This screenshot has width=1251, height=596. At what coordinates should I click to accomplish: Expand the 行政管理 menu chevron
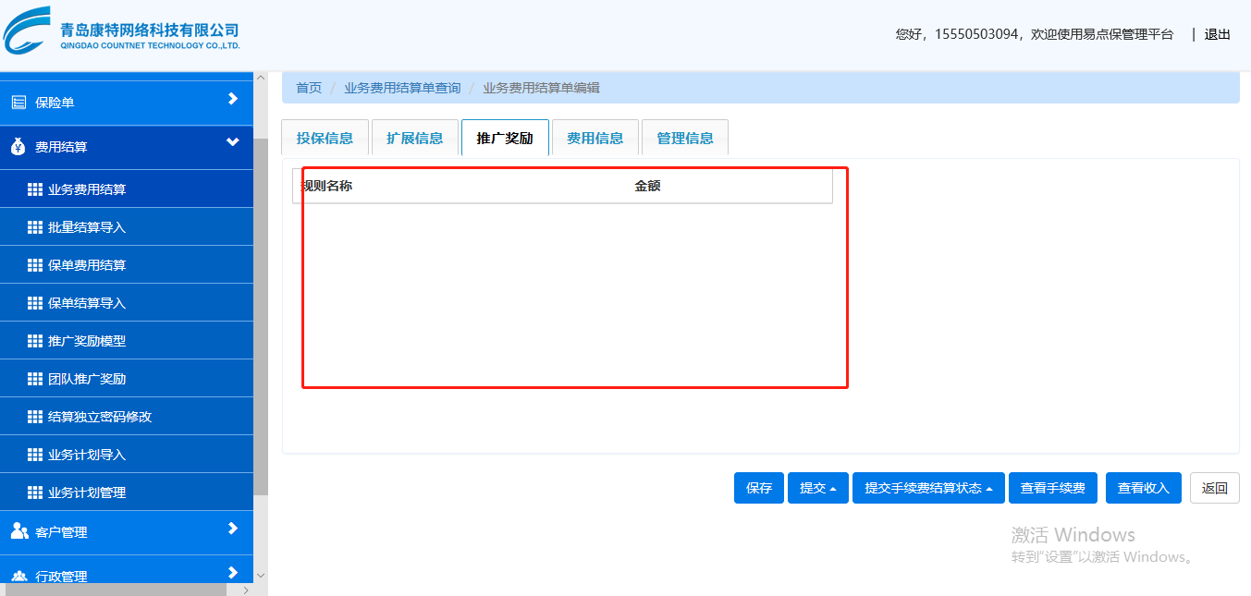coord(233,573)
